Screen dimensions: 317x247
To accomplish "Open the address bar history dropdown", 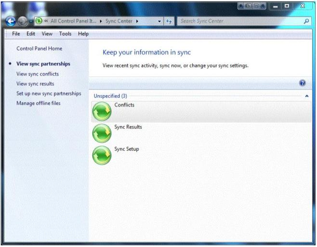I will click(x=159, y=22).
